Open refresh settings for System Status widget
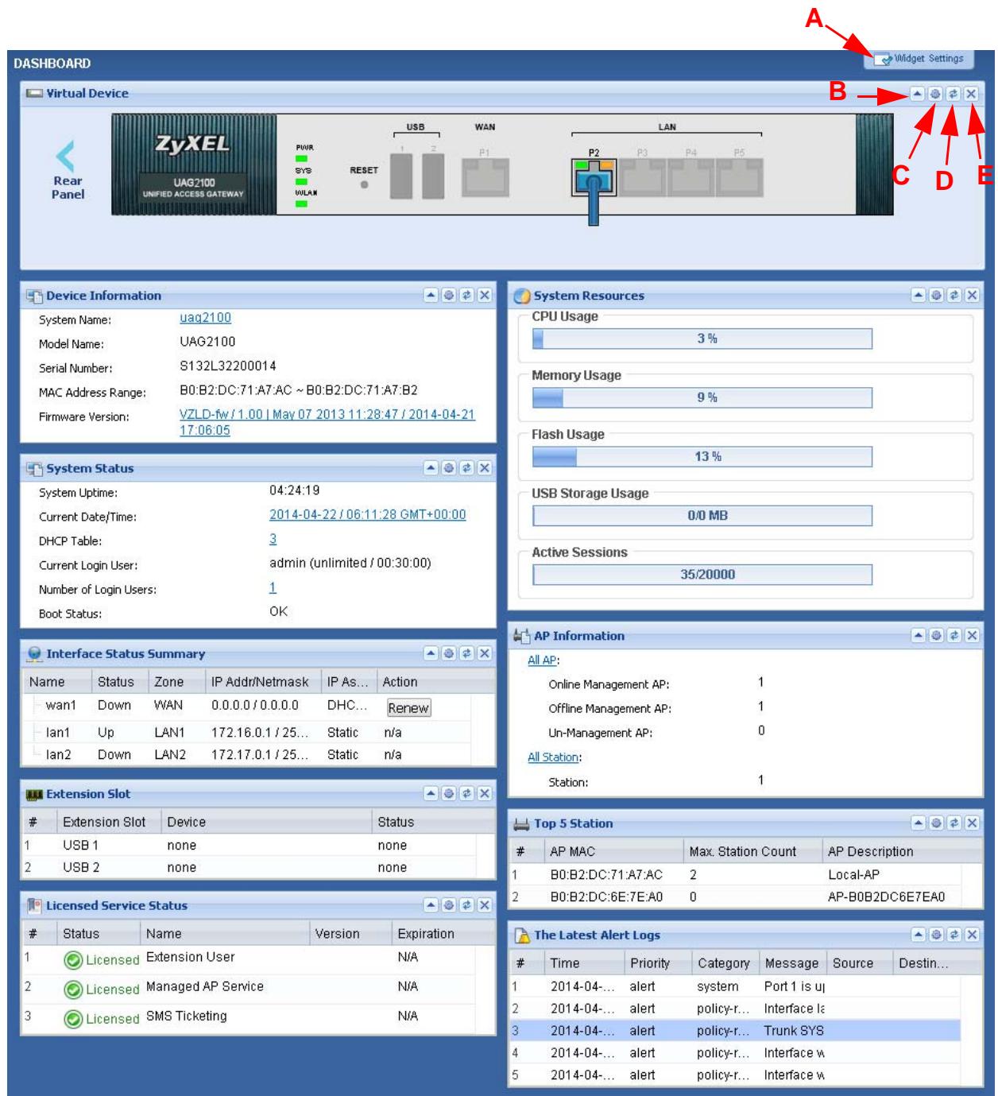 pyautogui.click(x=448, y=468)
